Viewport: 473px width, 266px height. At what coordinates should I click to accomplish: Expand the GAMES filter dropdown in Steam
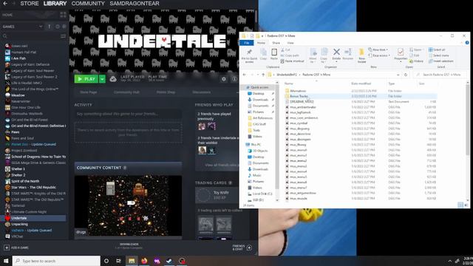point(41,27)
